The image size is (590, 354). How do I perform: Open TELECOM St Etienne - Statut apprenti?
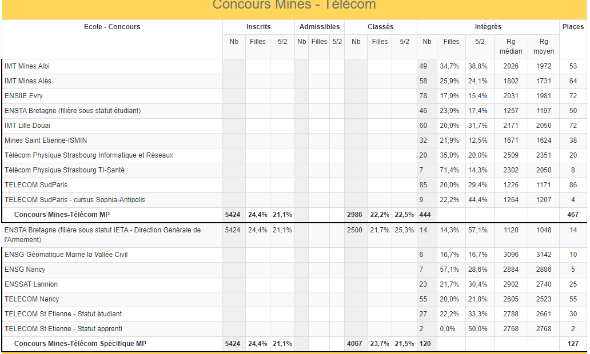coord(63,329)
